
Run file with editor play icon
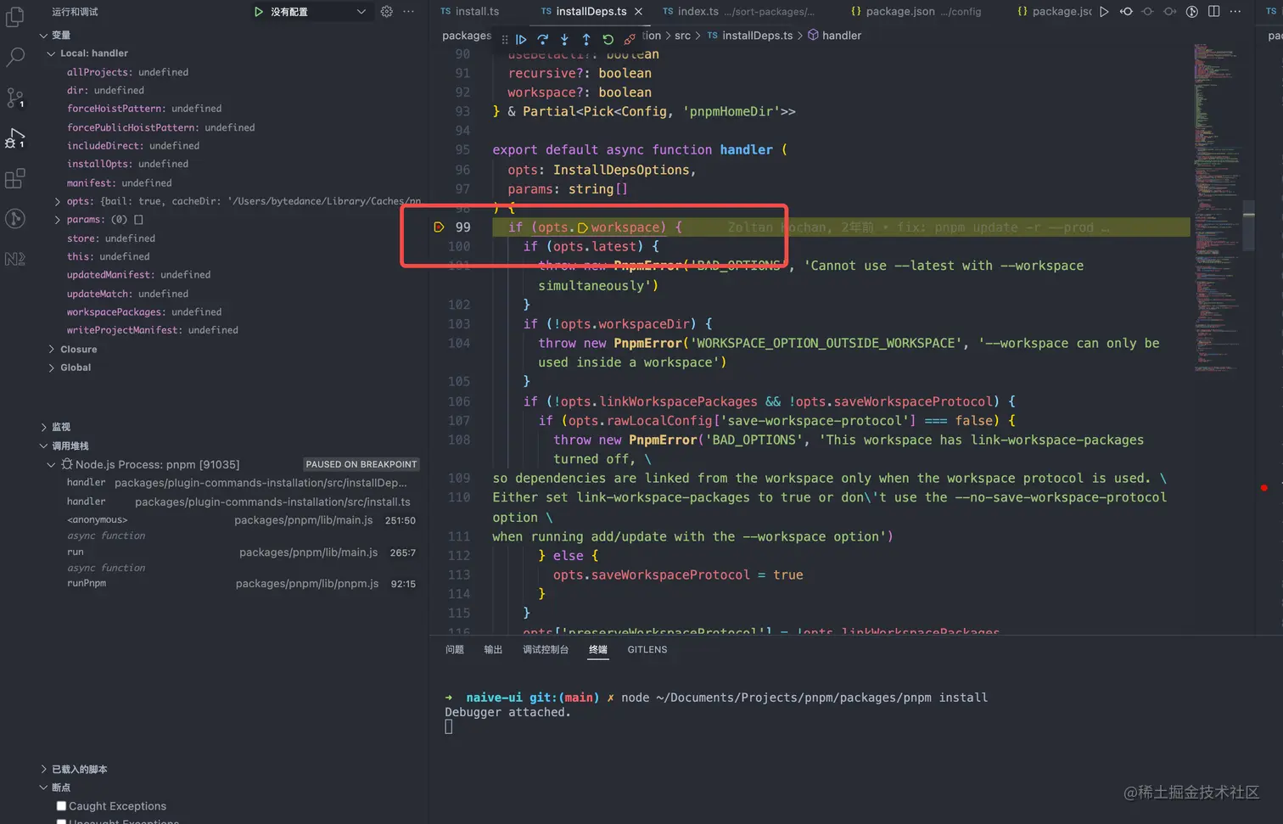[1104, 12]
